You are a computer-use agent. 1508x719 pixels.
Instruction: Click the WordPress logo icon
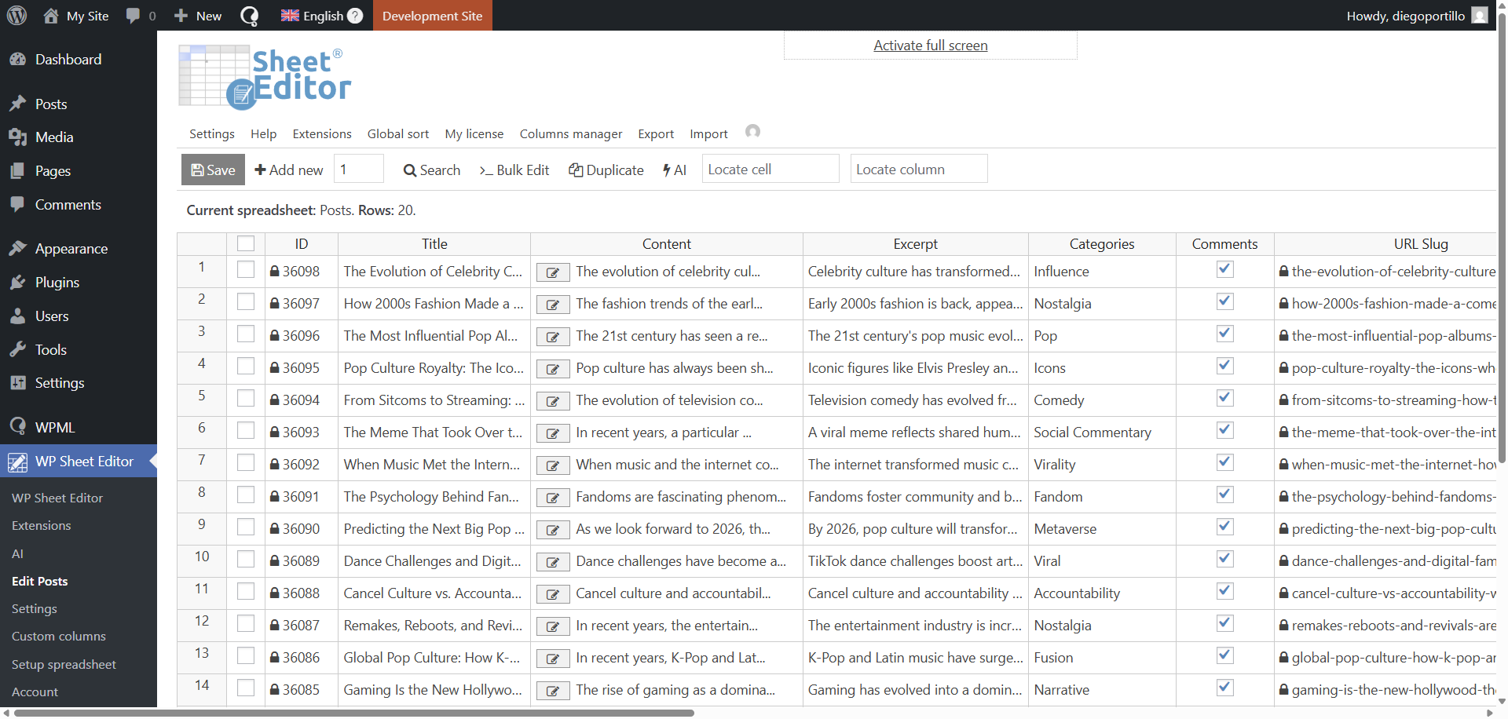pos(16,16)
